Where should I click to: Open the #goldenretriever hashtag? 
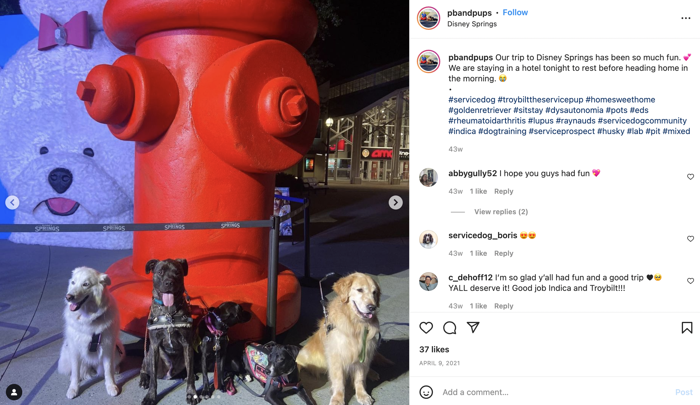click(x=480, y=110)
